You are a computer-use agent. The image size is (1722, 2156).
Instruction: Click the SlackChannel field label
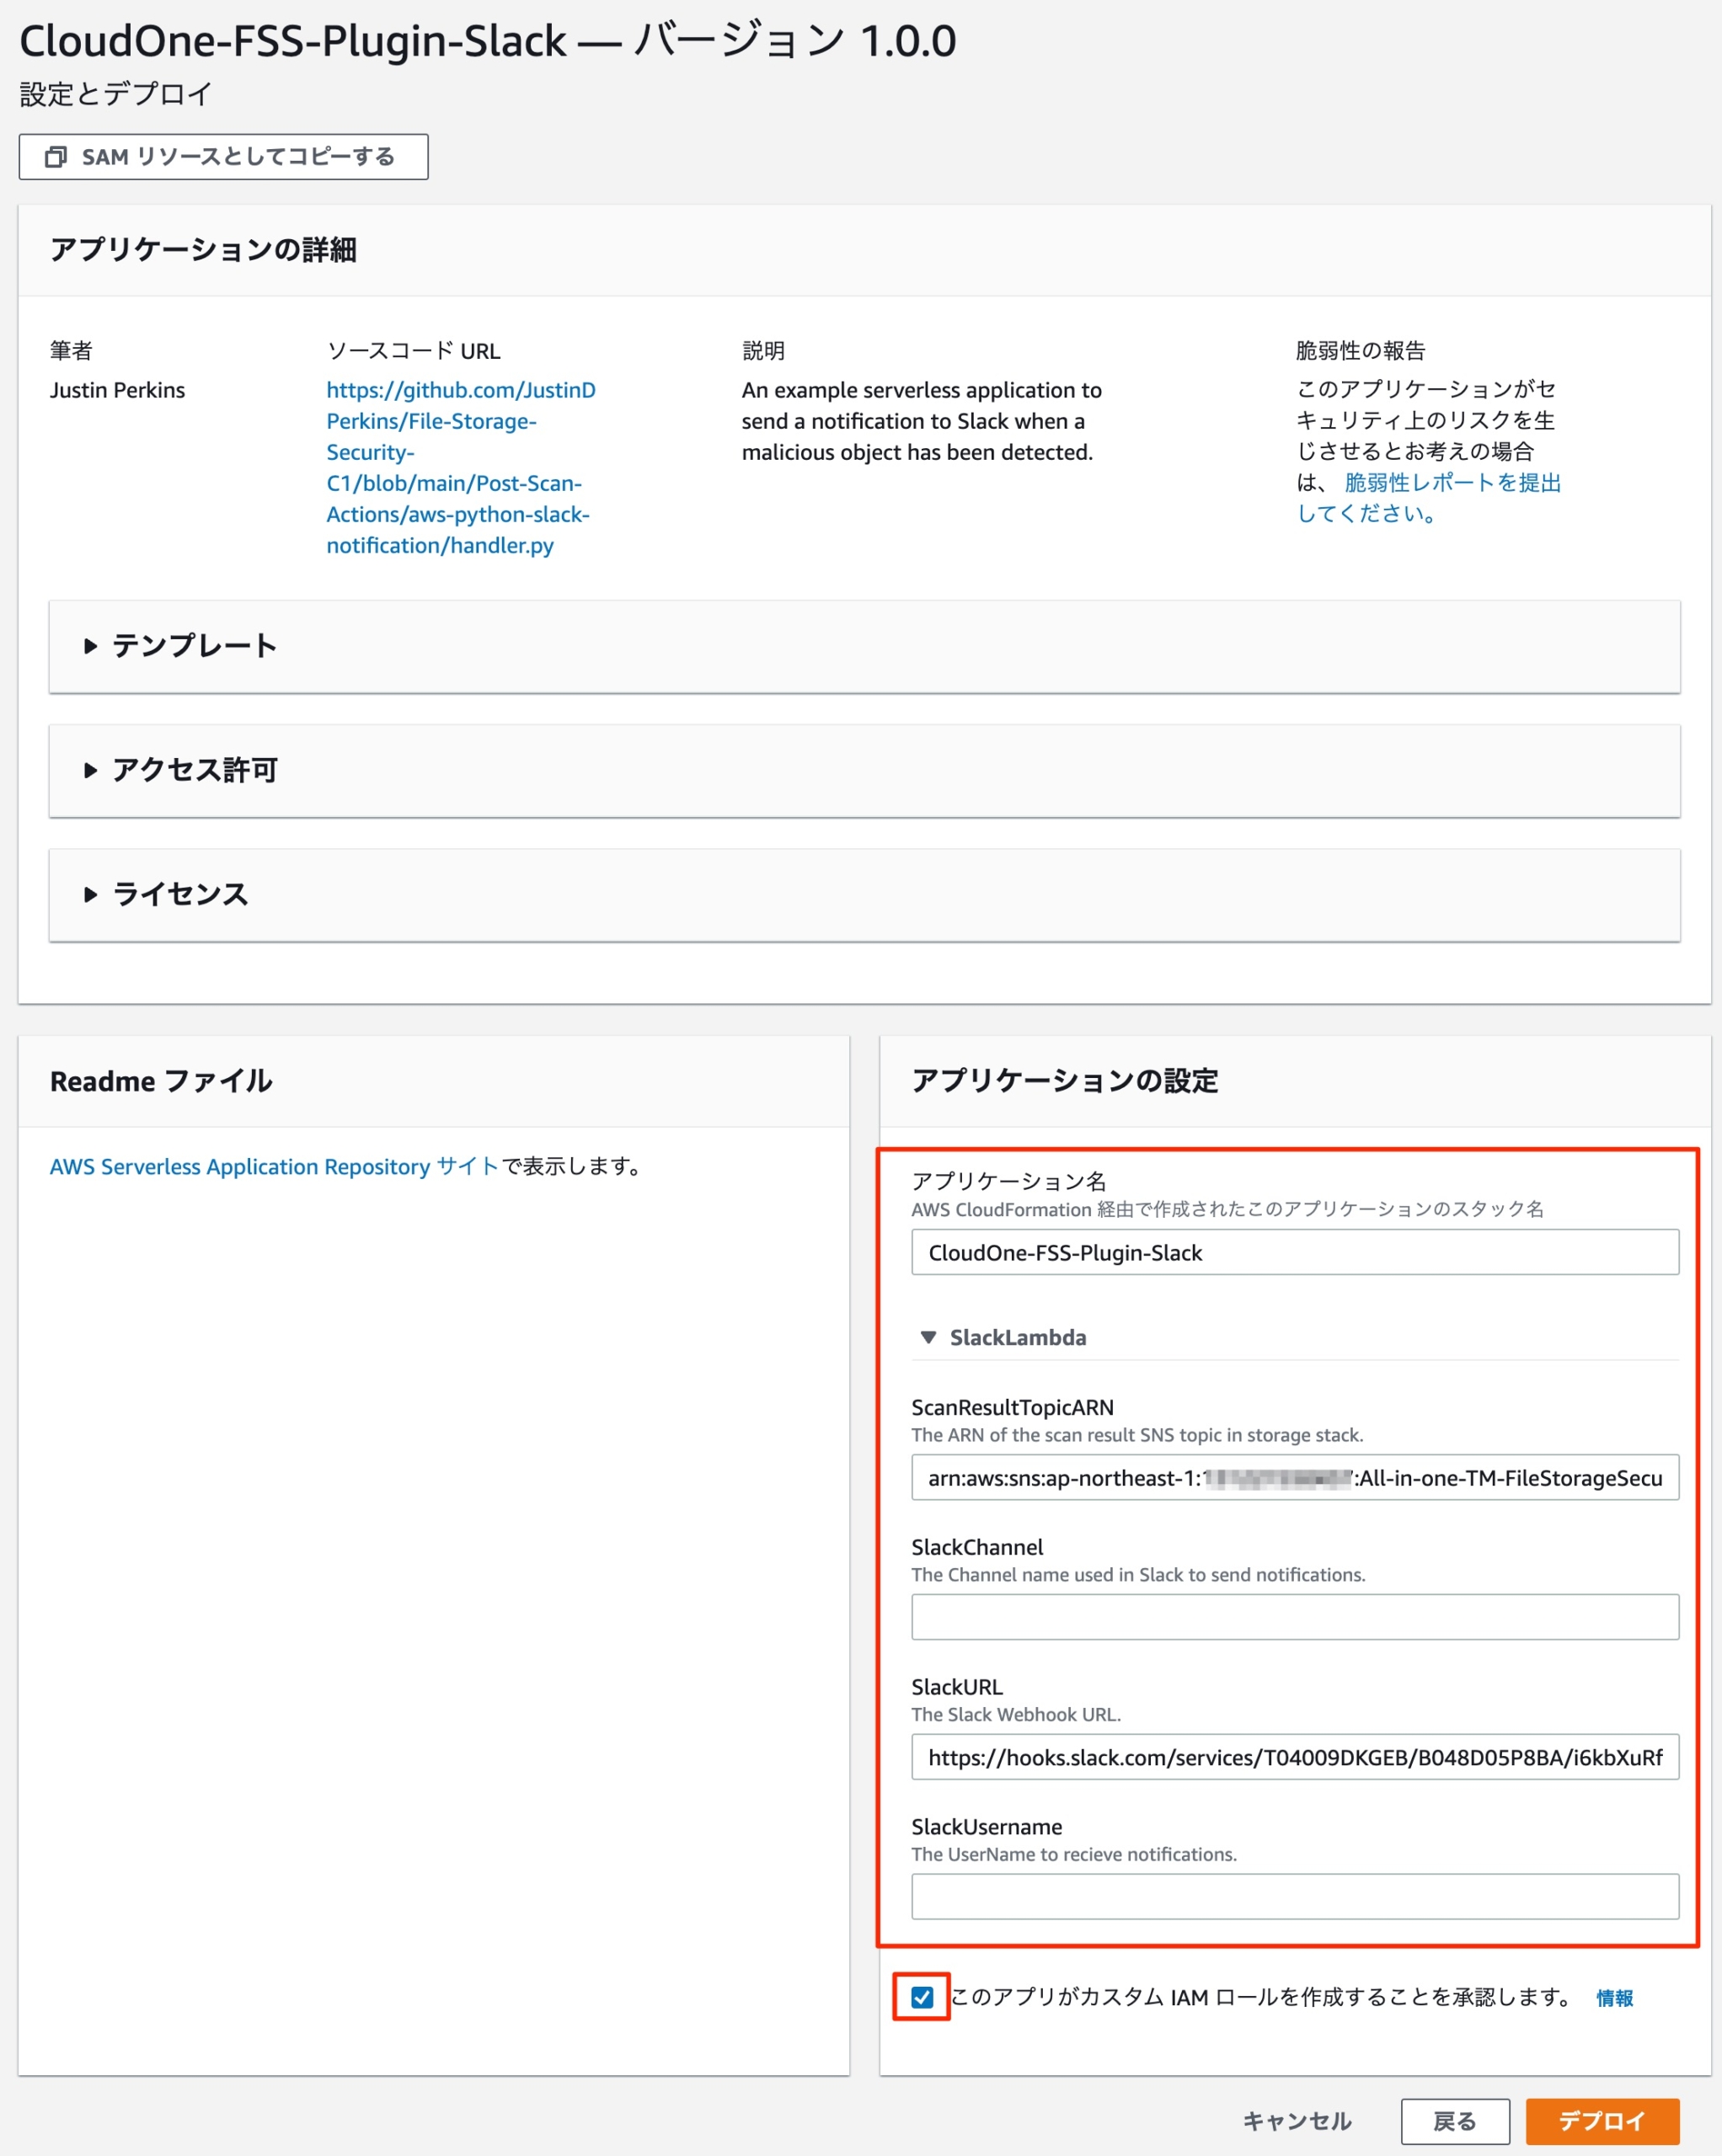(x=977, y=1547)
